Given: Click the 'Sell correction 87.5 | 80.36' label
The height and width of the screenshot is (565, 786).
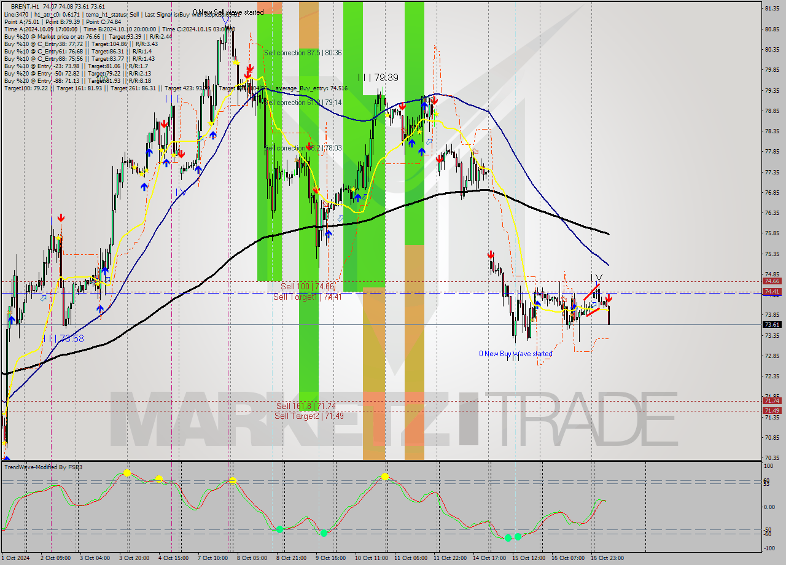Looking at the screenshot, I should (x=303, y=53).
